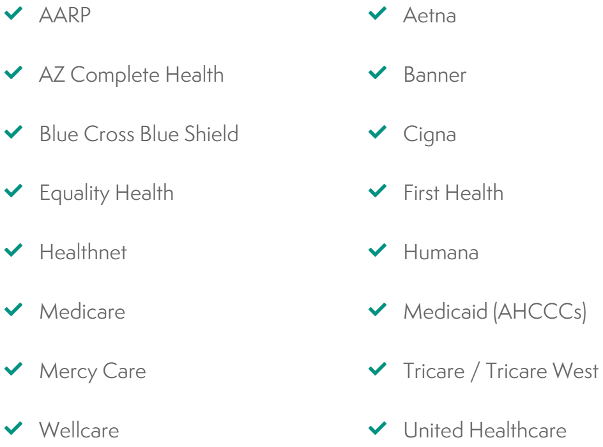Click the Blue Cross Blue Shield label
This screenshot has width=603, height=447.
[x=139, y=133]
